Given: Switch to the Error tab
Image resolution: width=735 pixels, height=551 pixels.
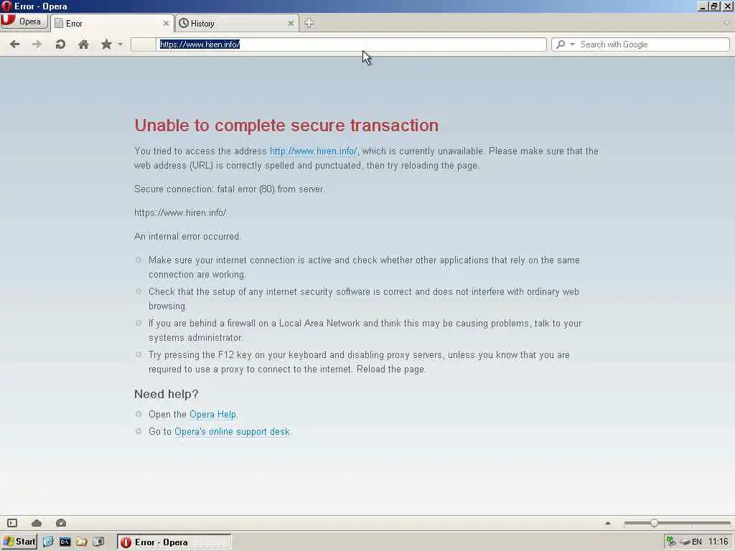Looking at the screenshot, I should coord(111,24).
